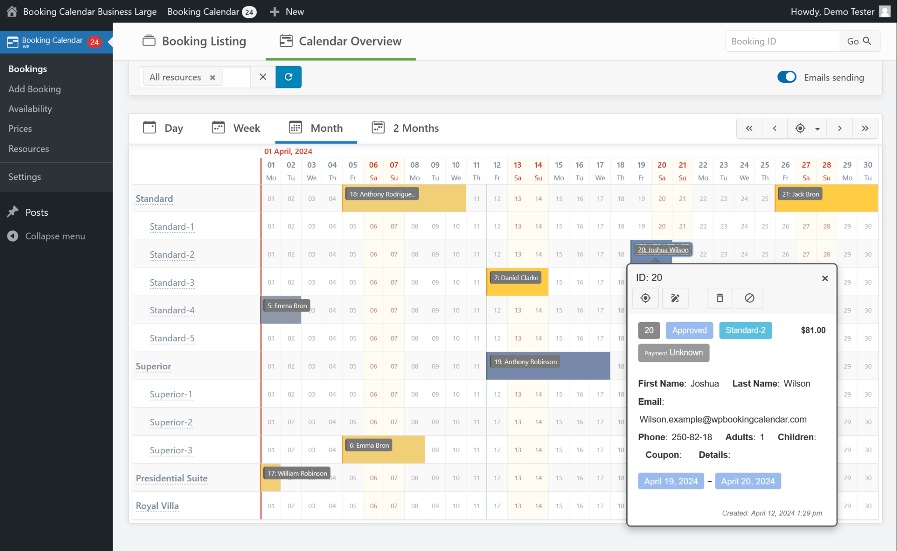Disable the Emails sending toggle
Screen dimensions: 897x551
tap(787, 77)
